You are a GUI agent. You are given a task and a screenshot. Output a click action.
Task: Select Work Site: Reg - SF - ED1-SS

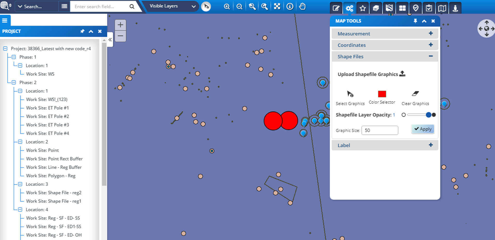coord(54,227)
